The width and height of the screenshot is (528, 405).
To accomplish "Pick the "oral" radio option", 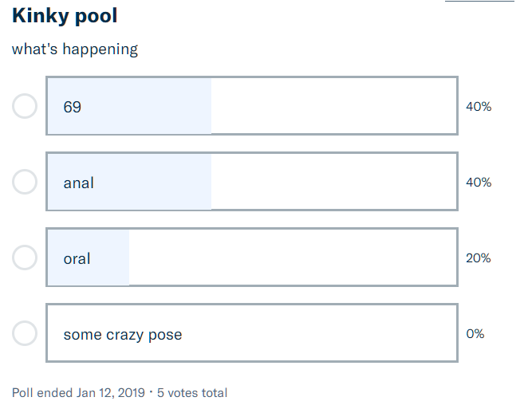I will pos(25,258).
